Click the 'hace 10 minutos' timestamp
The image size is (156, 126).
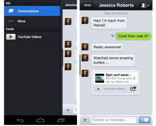(116, 13)
